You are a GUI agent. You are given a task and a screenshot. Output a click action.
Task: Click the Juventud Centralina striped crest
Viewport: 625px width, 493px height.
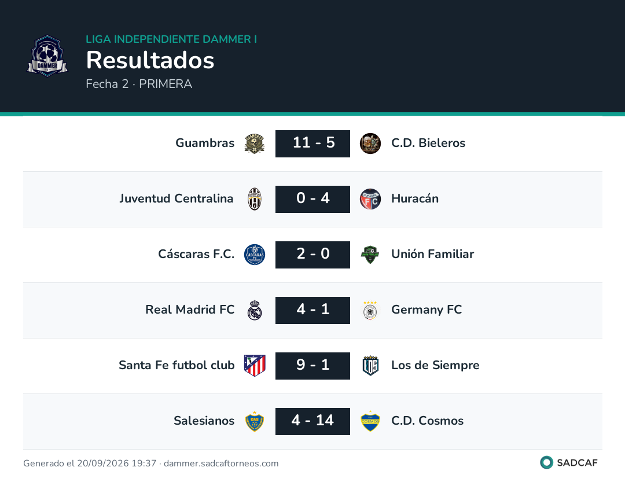click(x=255, y=199)
